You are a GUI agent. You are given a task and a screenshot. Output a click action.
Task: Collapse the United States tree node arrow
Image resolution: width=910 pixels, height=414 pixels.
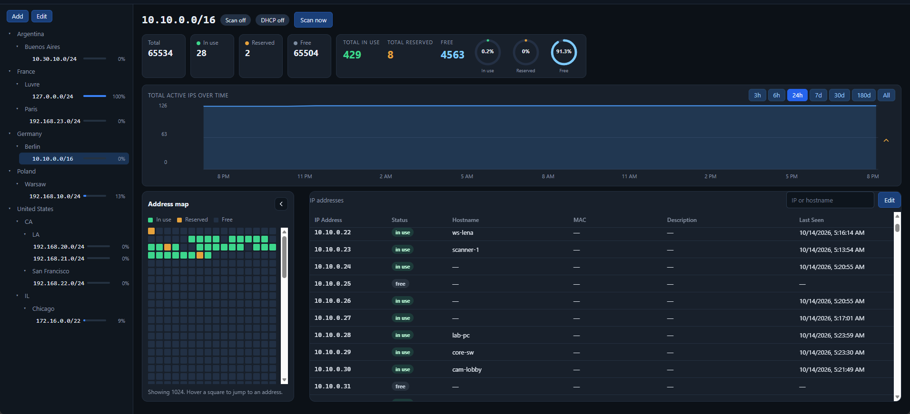pos(10,209)
